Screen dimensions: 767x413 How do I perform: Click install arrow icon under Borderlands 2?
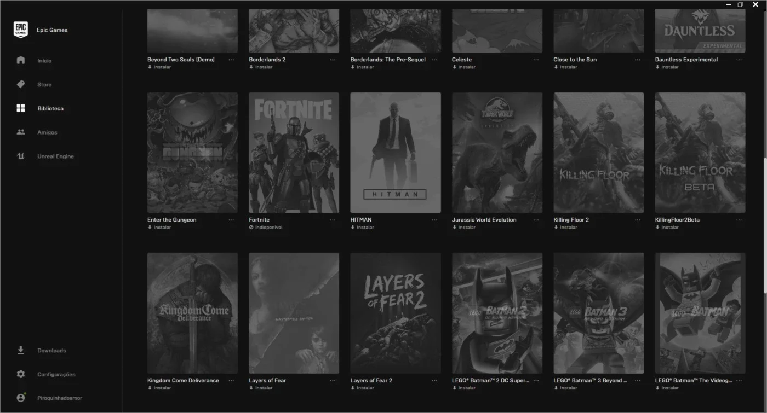pos(251,67)
